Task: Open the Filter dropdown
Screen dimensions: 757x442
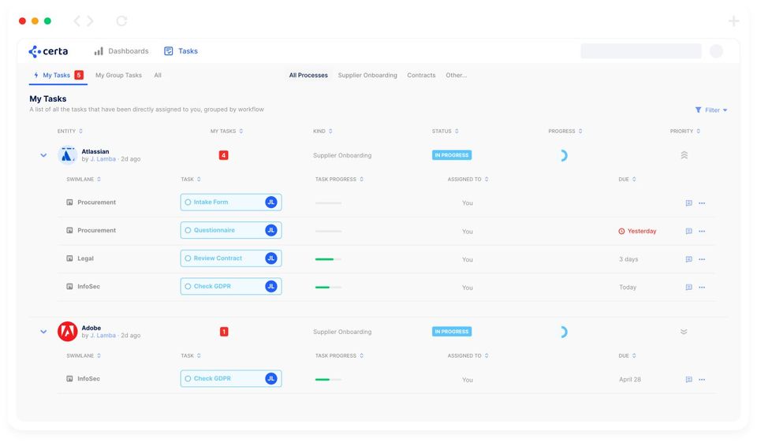Action: click(x=711, y=110)
